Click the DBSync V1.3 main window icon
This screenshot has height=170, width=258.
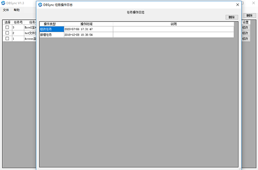click(x=3, y=3)
